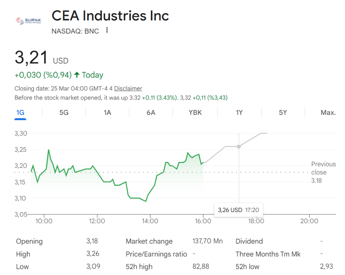This screenshot has width=345, height=275.
Task: Click the CEA Industries Inc title
Action: pyautogui.click(x=110, y=16)
